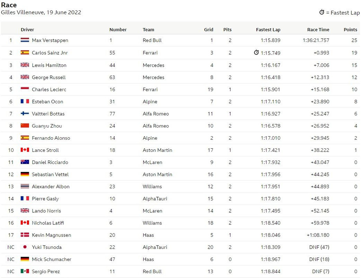Click the Netherlands flag beside Max Verstappen
This screenshot has width=363, height=278.
25,40
